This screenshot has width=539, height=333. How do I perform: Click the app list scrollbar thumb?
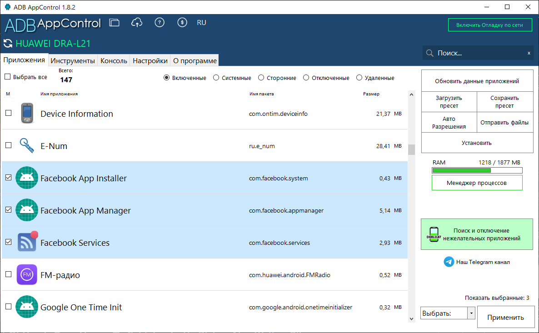click(411, 149)
